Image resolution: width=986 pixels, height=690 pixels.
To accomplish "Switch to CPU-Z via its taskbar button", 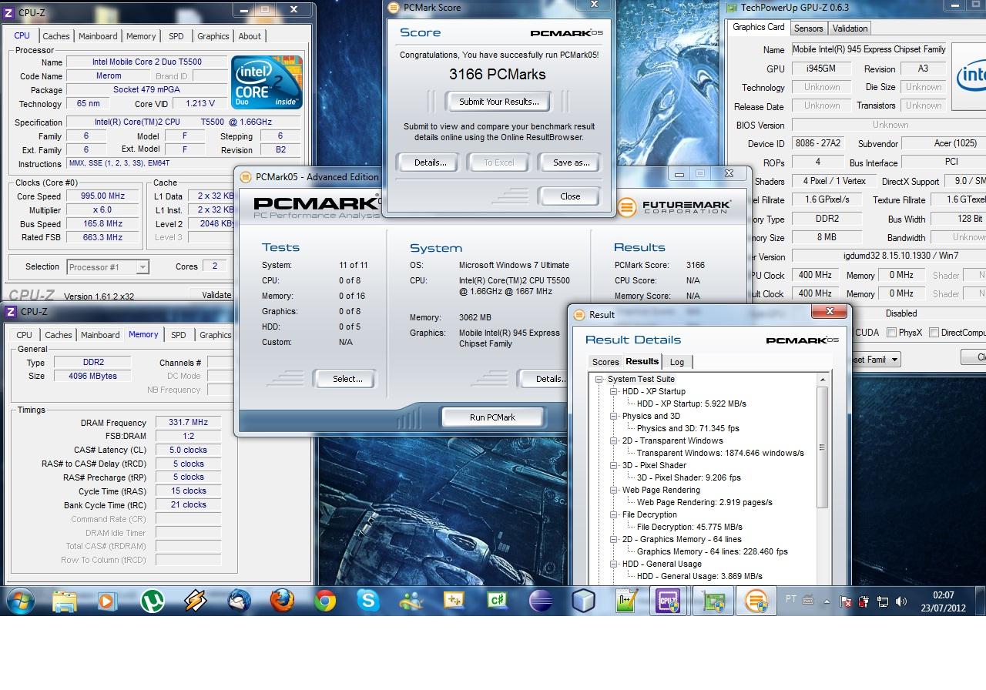I will pyautogui.click(x=668, y=601).
